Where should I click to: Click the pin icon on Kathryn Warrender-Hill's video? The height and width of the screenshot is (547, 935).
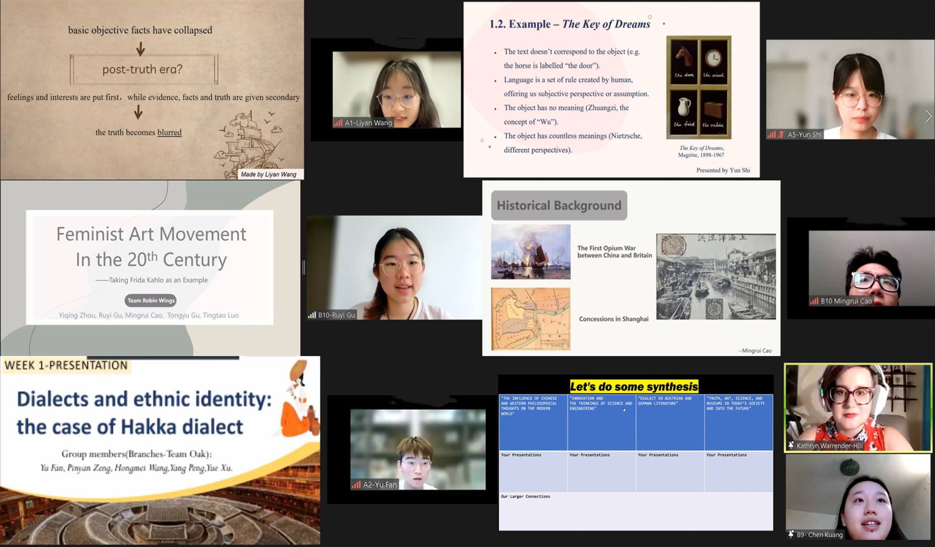[791, 445]
